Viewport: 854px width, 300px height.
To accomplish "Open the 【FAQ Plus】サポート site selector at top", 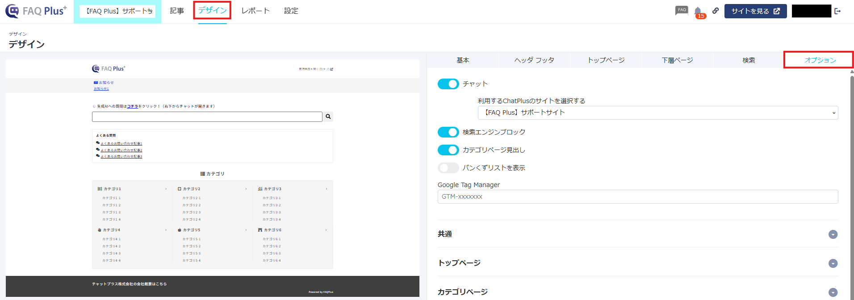I will point(117,11).
